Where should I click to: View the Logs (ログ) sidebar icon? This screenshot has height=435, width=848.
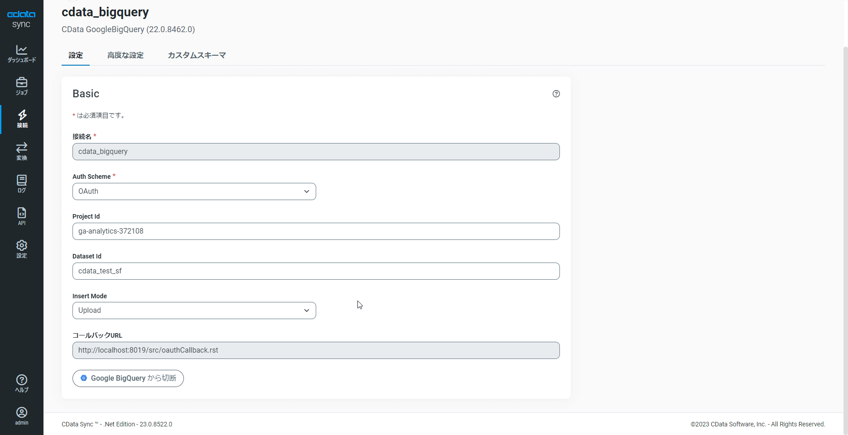point(22,184)
